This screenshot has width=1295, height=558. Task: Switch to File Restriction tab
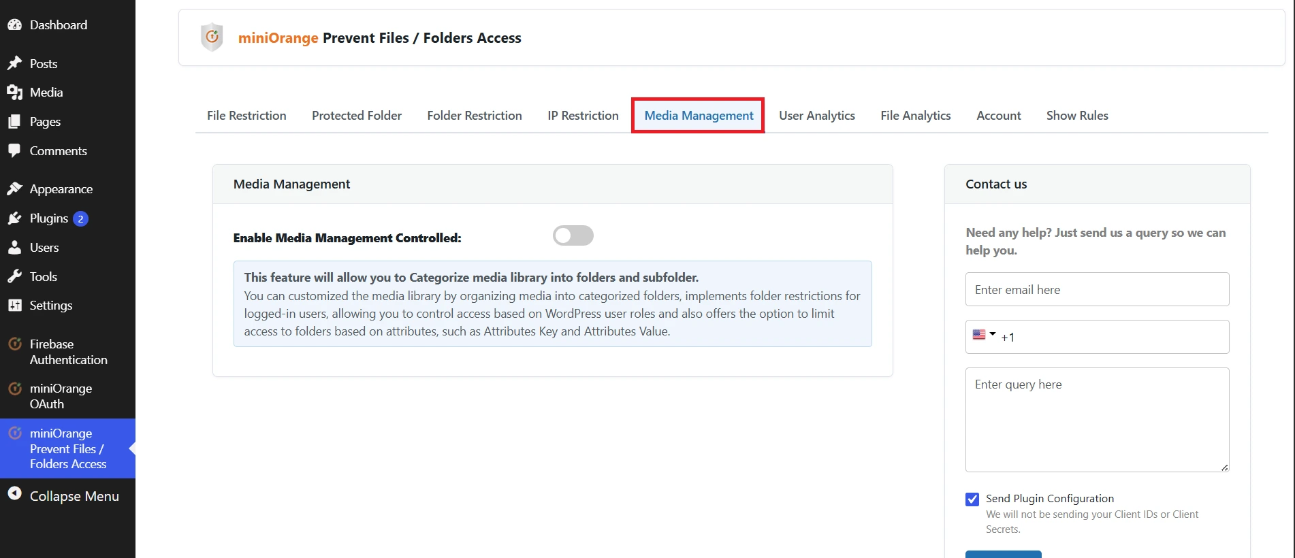246,116
